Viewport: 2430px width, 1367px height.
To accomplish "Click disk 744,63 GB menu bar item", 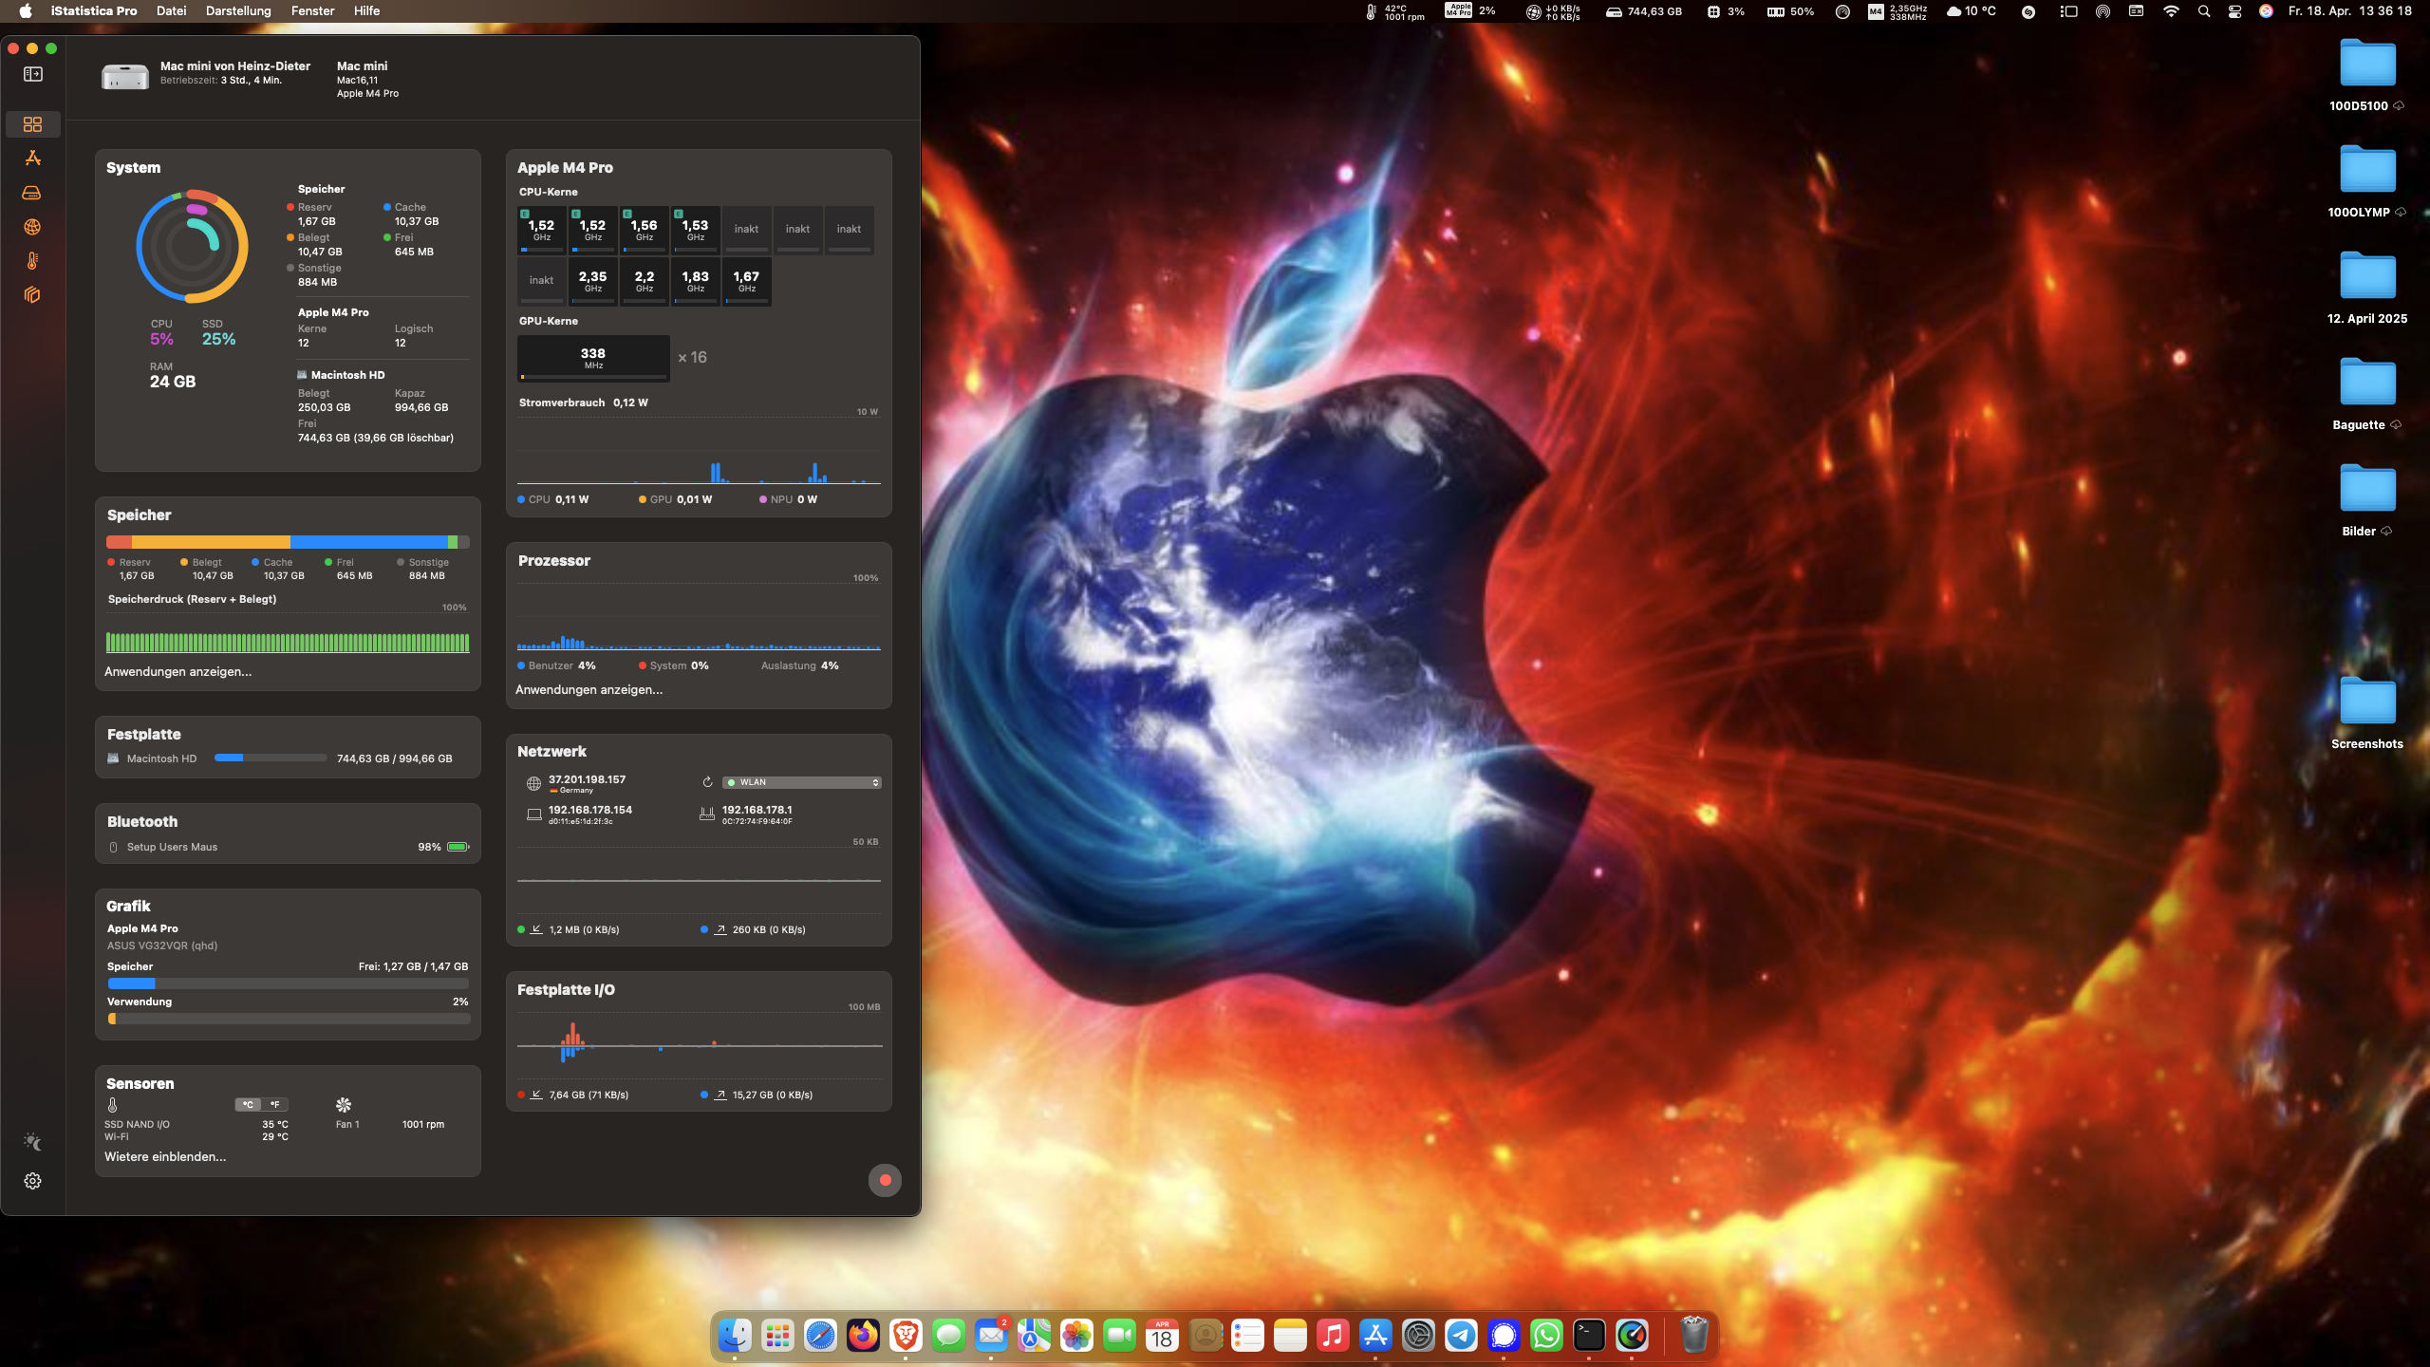I will [1644, 11].
